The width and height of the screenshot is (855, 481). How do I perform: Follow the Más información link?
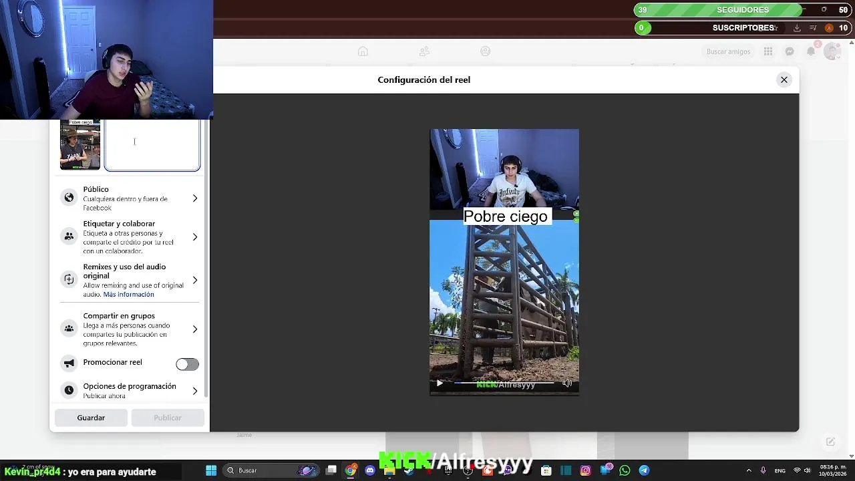pos(128,295)
